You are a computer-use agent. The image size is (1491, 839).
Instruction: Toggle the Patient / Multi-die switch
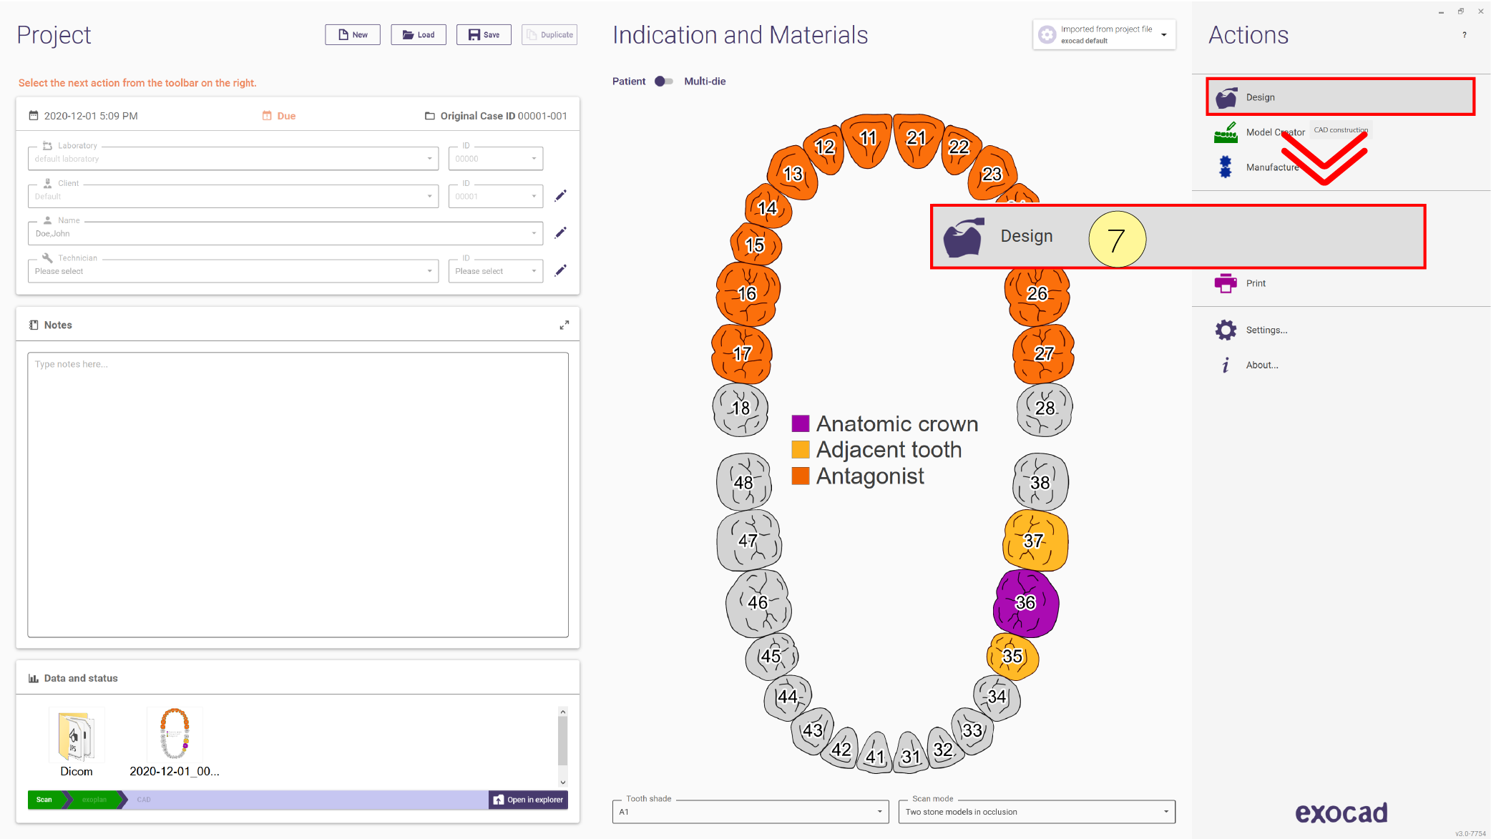(664, 82)
